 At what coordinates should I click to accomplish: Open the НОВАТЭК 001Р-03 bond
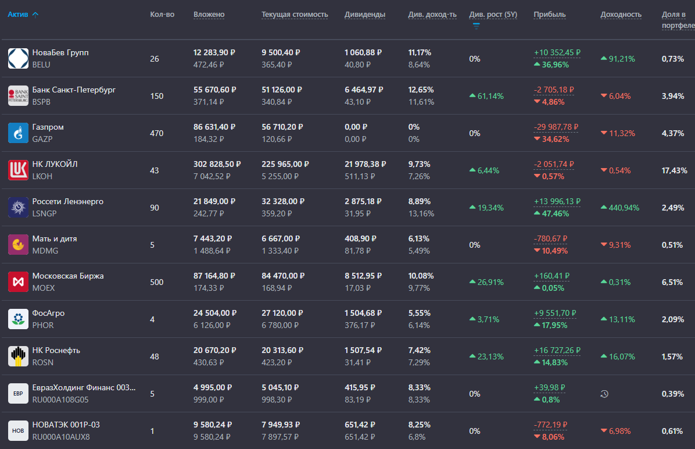66,425
